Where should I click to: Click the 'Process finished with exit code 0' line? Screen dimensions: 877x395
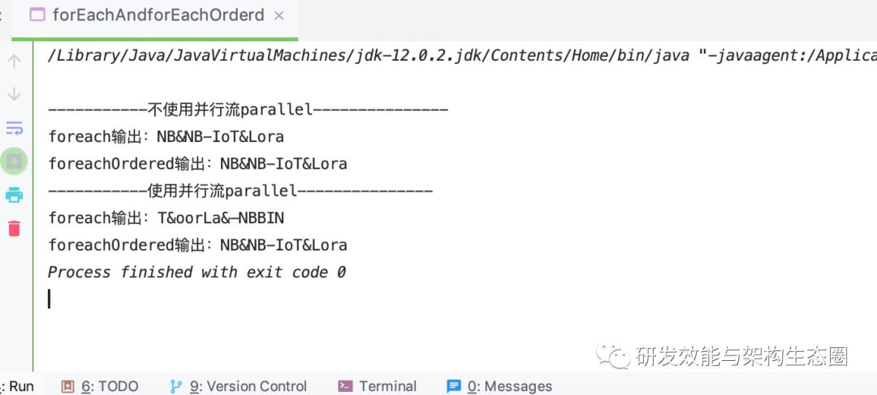pos(197,272)
